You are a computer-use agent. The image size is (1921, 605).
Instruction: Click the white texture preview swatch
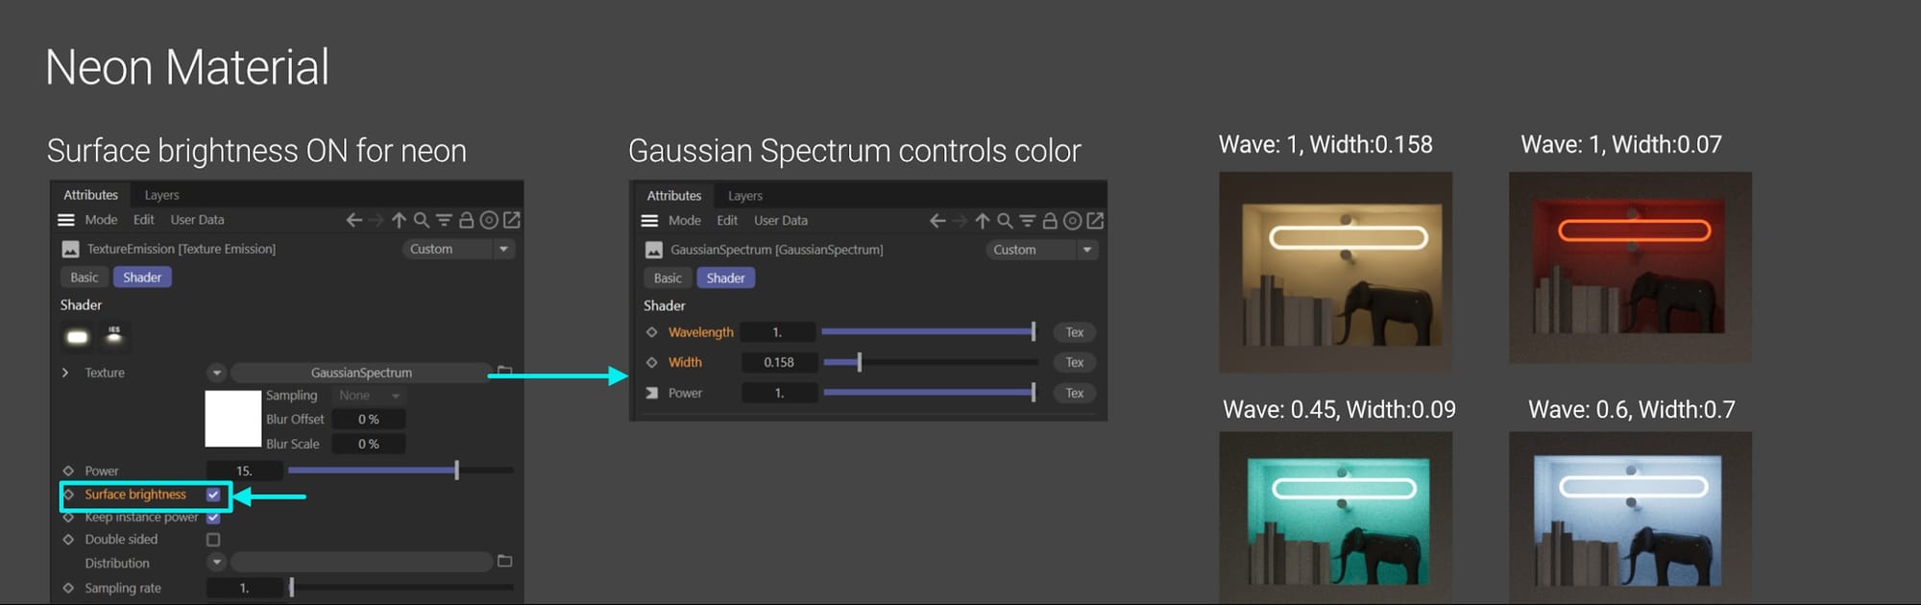(233, 418)
